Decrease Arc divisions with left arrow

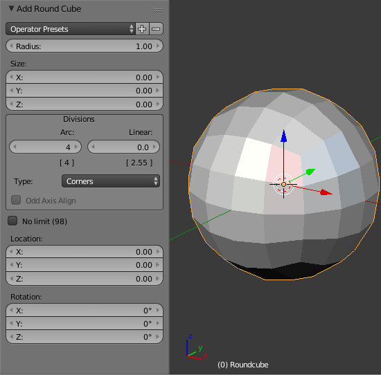tap(15, 147)
